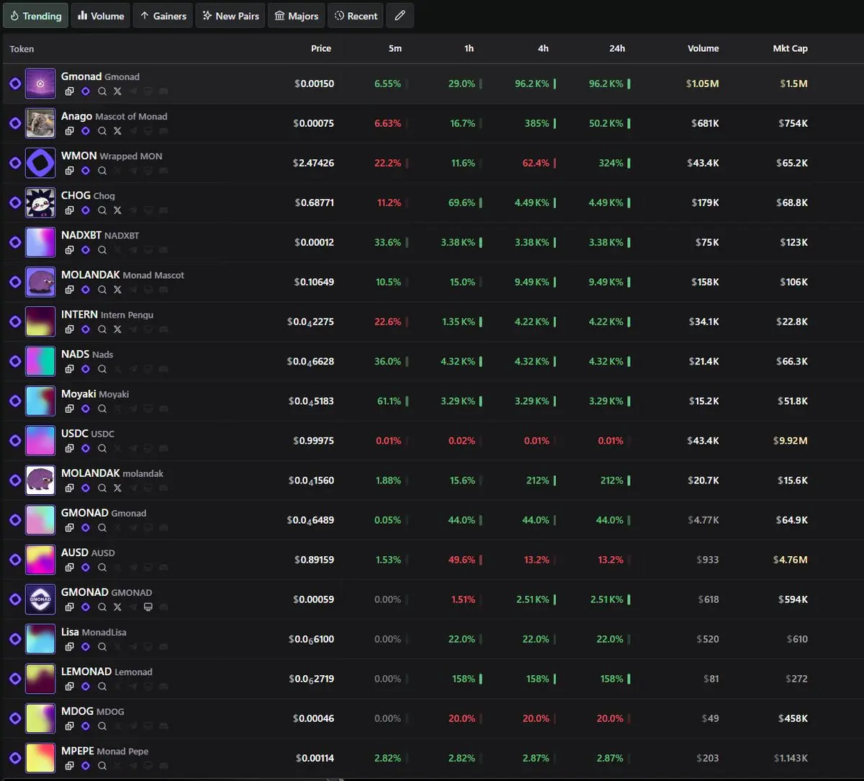Select NADS volume $21.4K
This screenshot has height=781, width=864.
click(x=703, y=362)
